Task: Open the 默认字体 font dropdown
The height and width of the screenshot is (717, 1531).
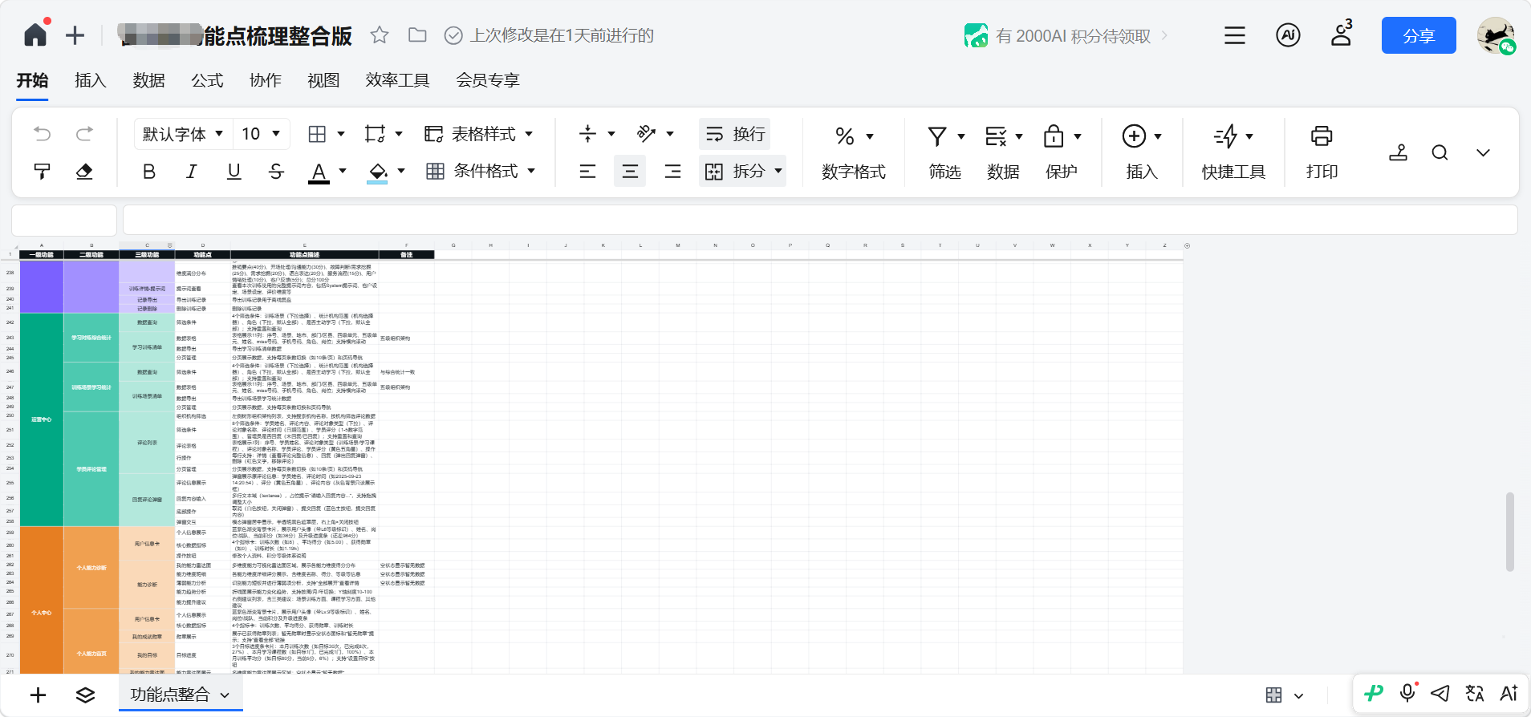Action: 183,134
